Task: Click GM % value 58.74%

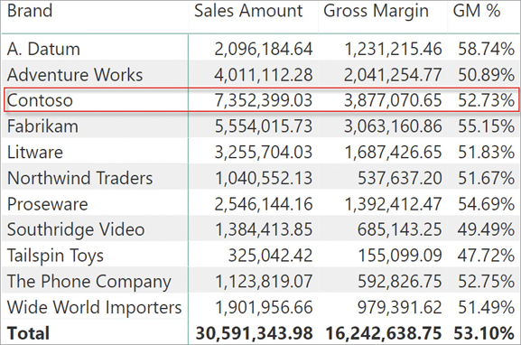Action: pos(487,49)
